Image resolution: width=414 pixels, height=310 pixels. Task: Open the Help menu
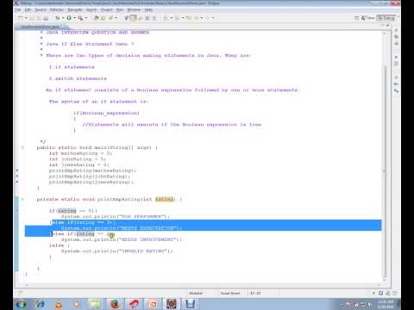[x=148, y=9]
